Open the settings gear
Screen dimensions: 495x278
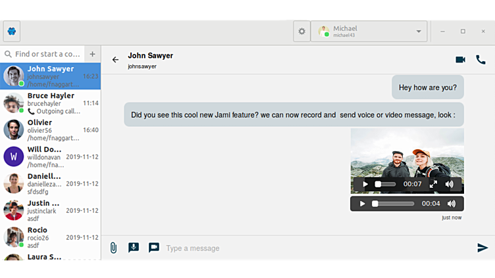[301, 31]
